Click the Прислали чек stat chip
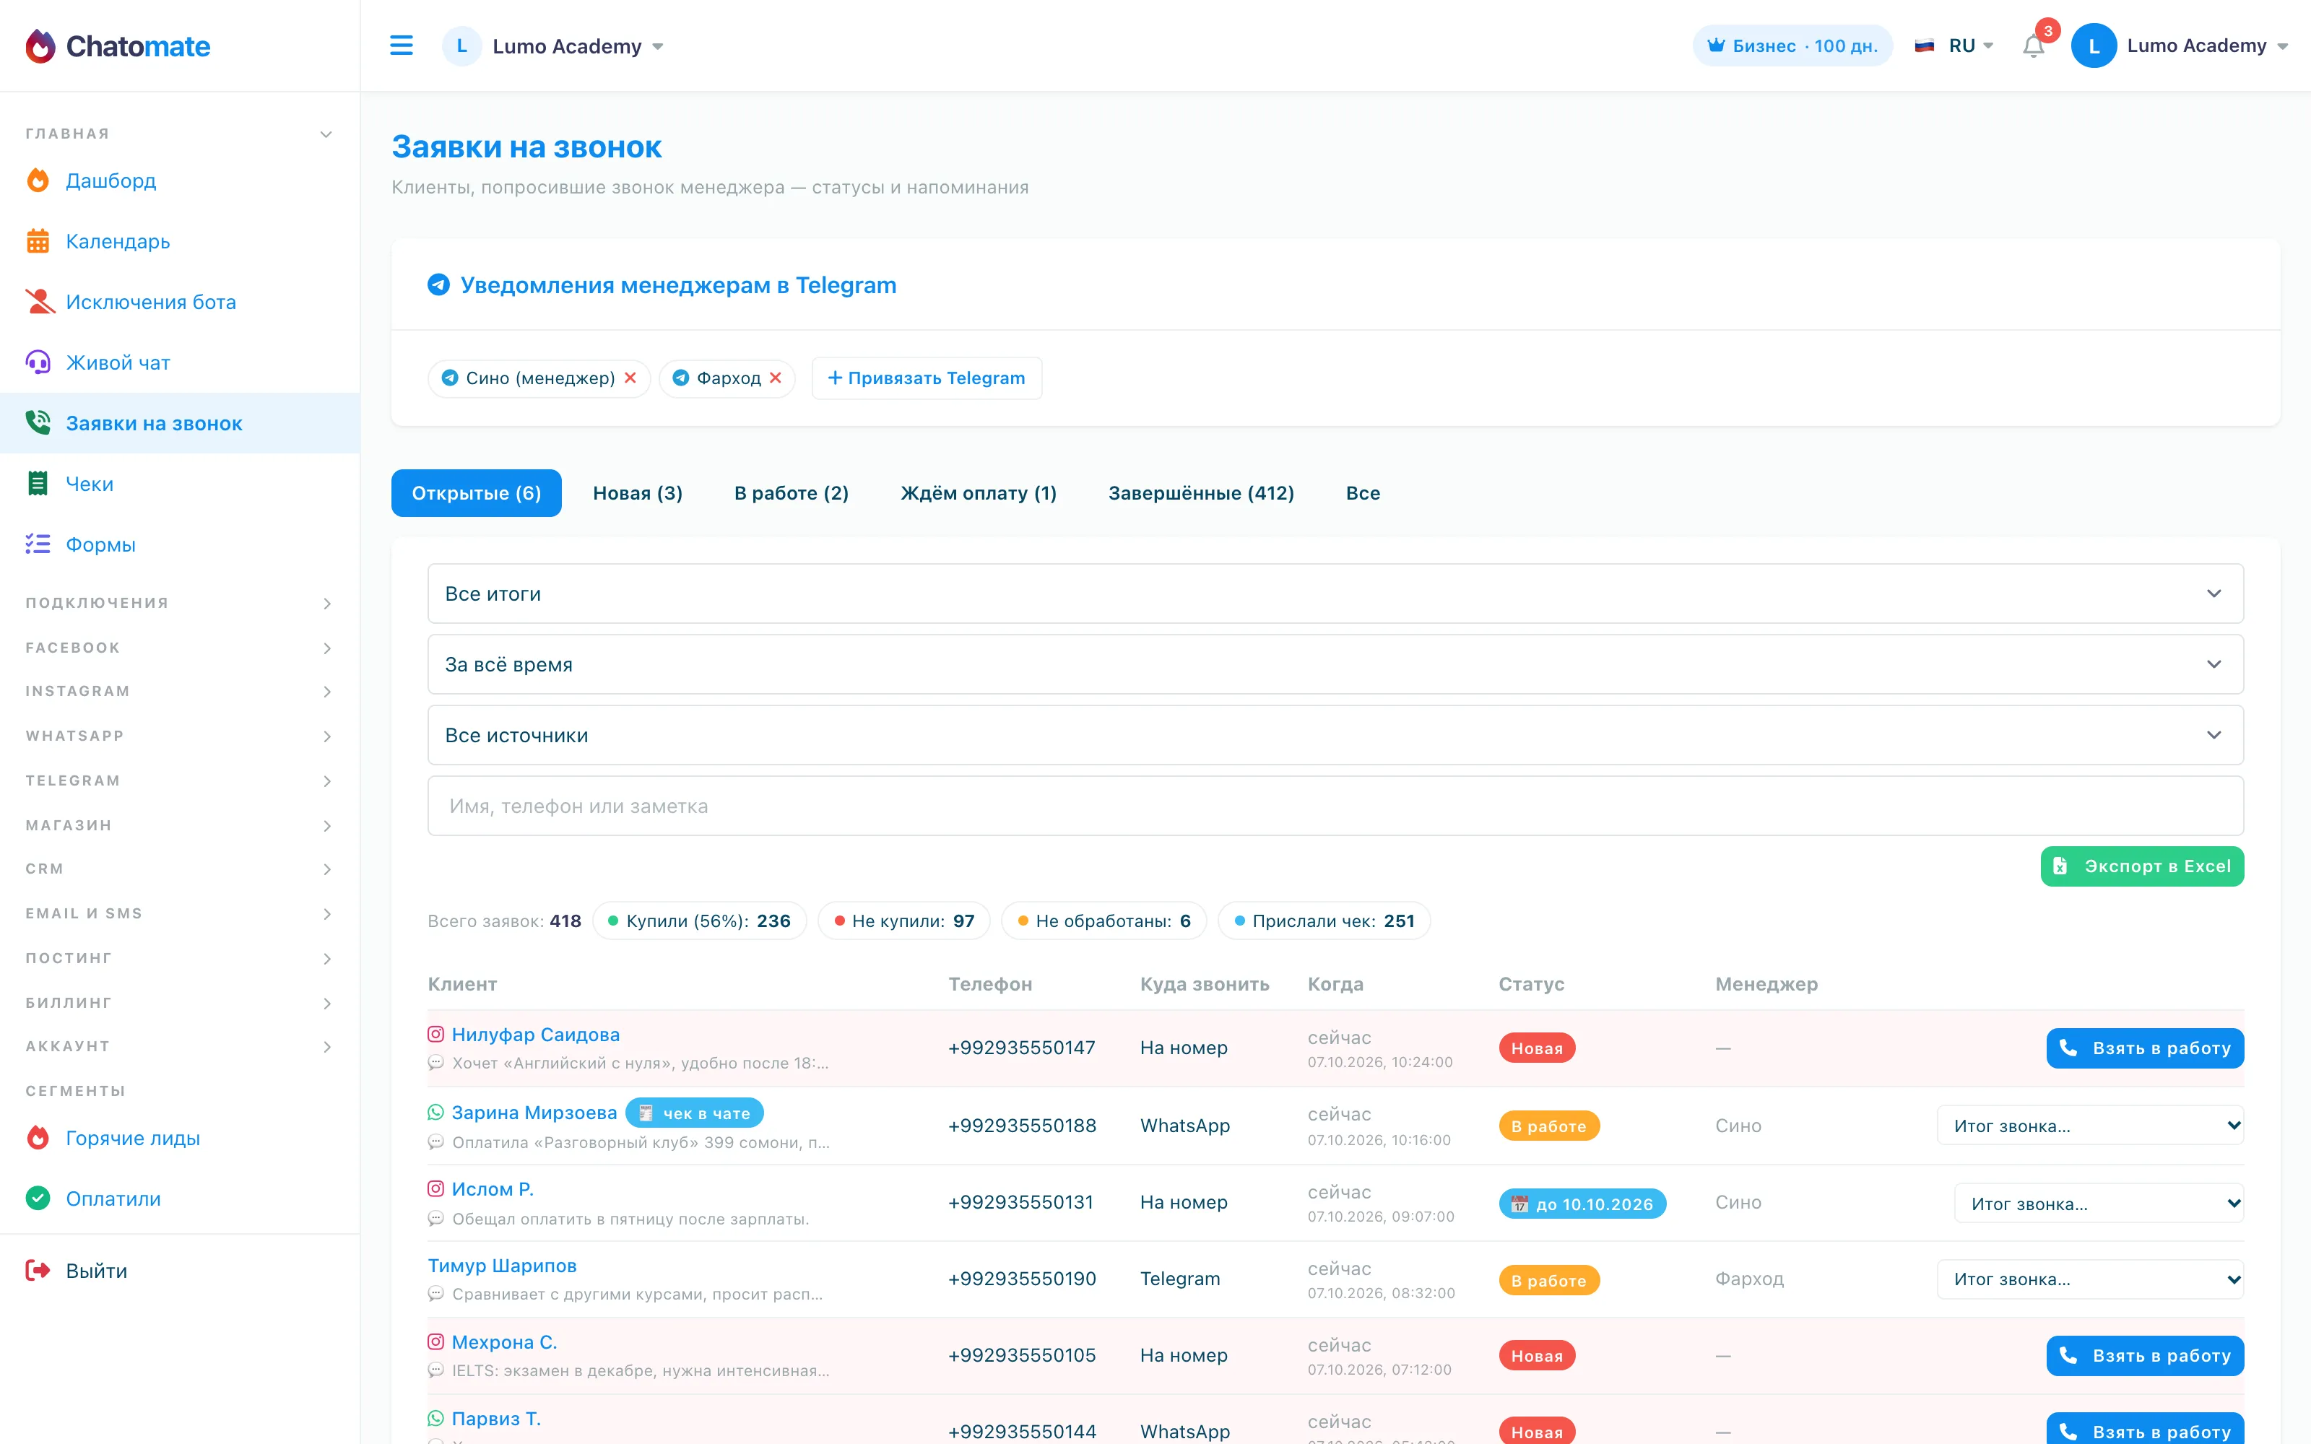This screenshot has height=1444, width=2311. 1324,921
